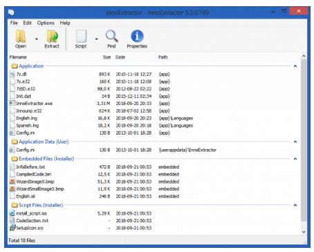Click the Find magnifier icon

pos(111,37)
